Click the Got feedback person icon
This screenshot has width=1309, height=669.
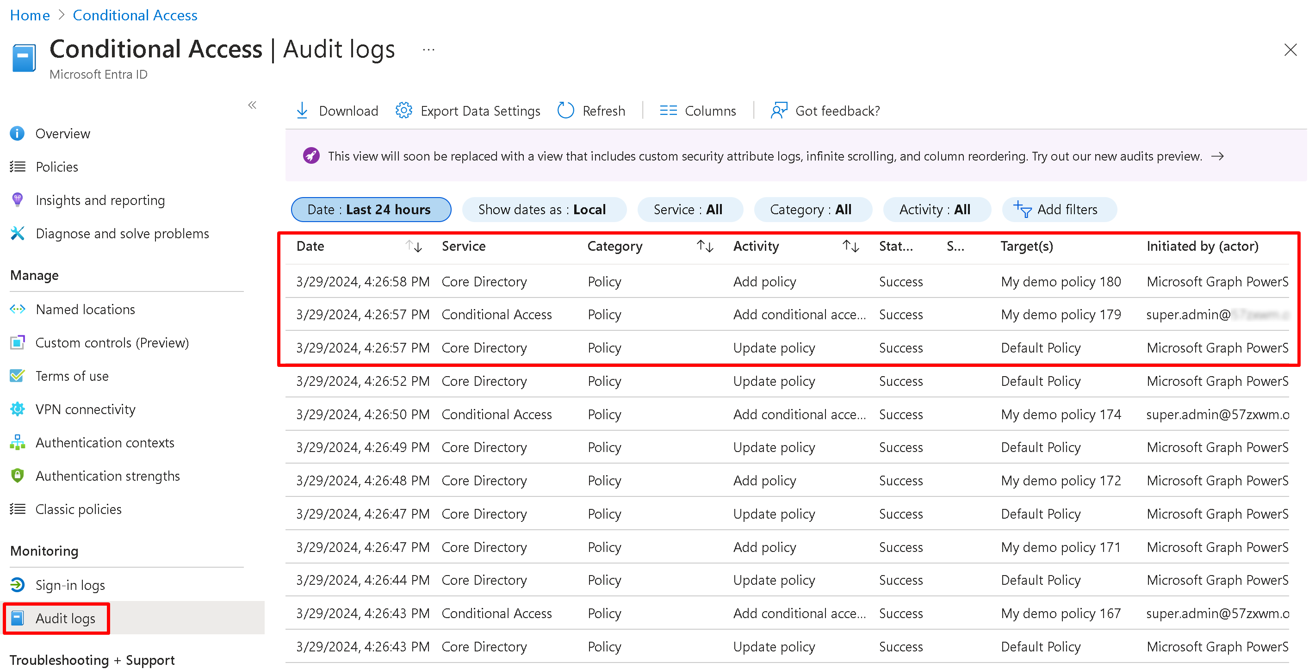(778, 110)
